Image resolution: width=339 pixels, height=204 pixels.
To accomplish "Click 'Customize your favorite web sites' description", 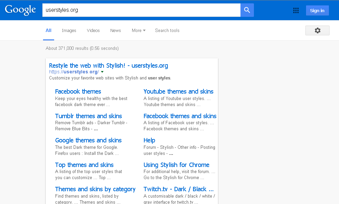I will point(110,78).
